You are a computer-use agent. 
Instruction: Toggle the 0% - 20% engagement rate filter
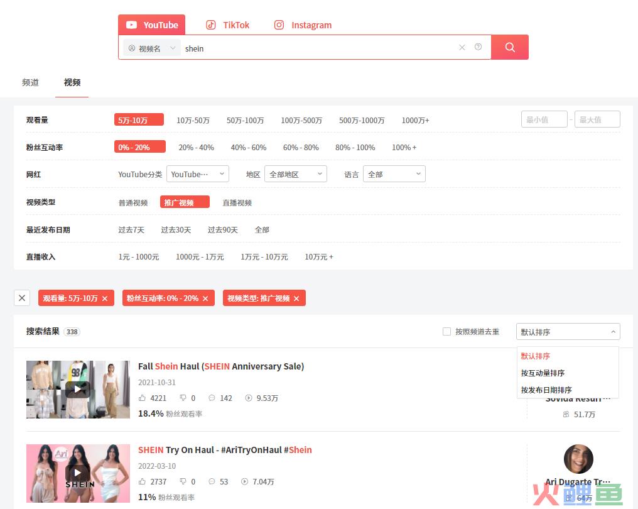point(139,146)
